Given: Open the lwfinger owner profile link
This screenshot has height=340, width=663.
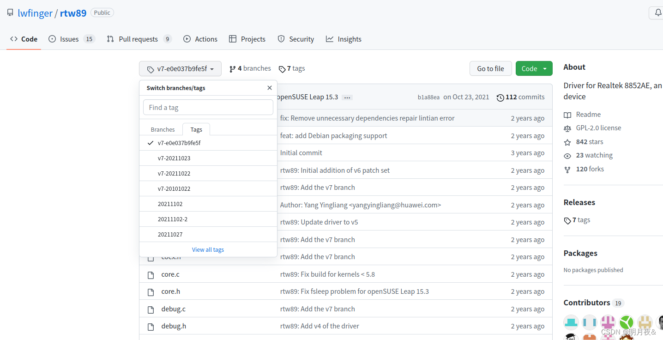Looking at the screenshot, I should (35, 13).
